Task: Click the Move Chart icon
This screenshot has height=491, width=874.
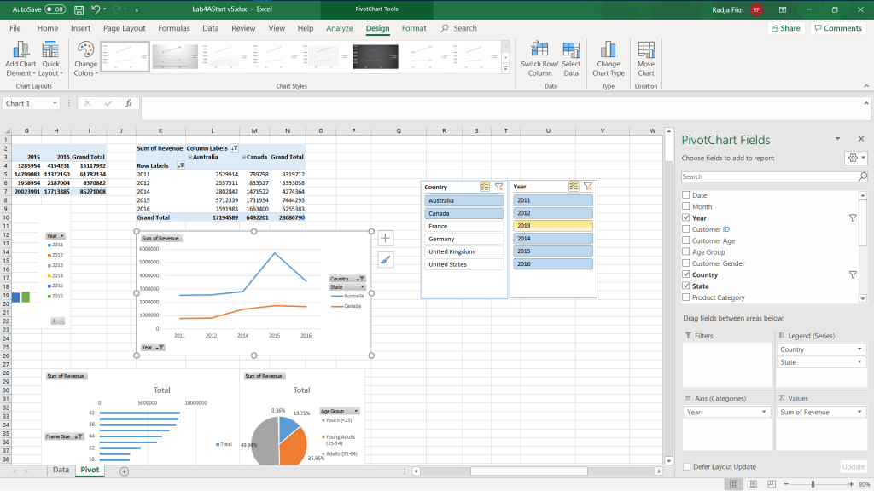Action: (x=646, y=50)
